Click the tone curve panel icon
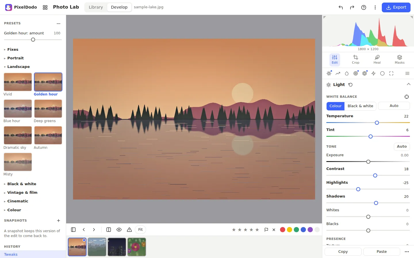 (x=338, y=73)
